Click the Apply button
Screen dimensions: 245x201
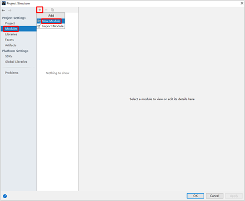234,196
